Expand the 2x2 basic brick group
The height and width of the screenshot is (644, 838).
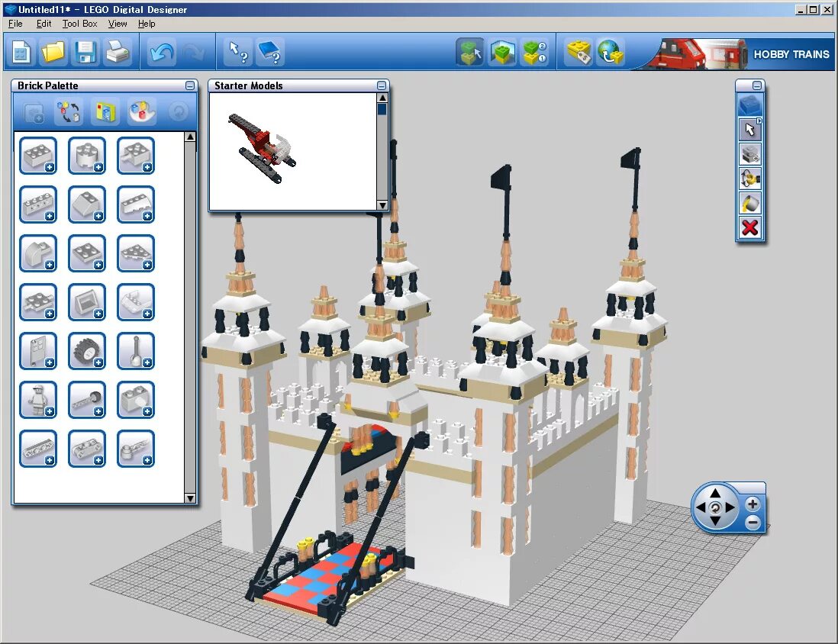[38, 156]
